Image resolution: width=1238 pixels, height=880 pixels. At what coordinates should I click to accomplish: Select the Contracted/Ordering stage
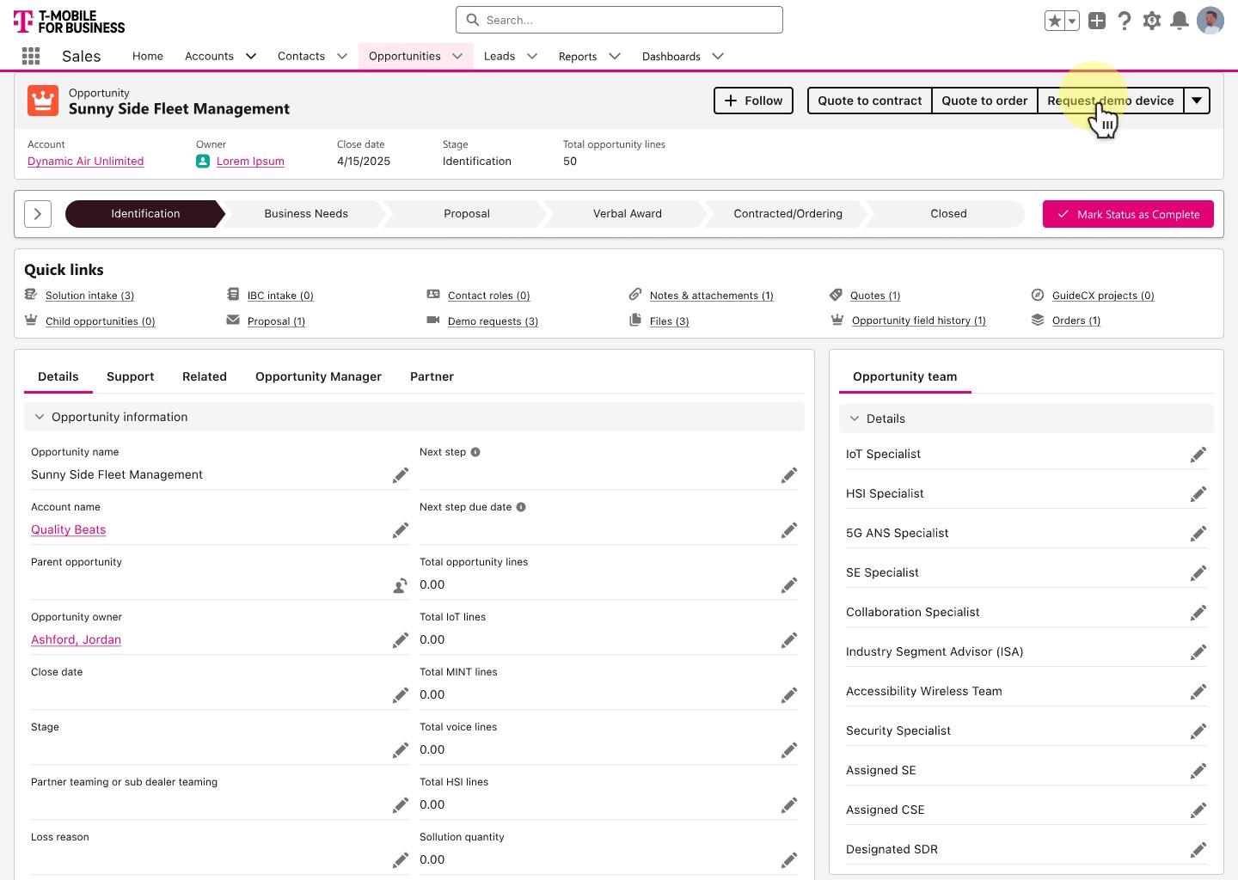pos(788,214)
